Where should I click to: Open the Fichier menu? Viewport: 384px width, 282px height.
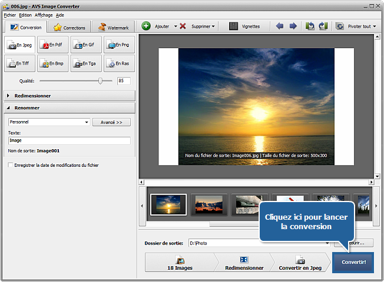[10, 15]
